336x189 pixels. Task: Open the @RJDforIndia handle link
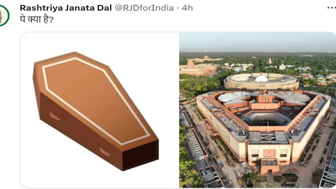click(x=144, y=8)
